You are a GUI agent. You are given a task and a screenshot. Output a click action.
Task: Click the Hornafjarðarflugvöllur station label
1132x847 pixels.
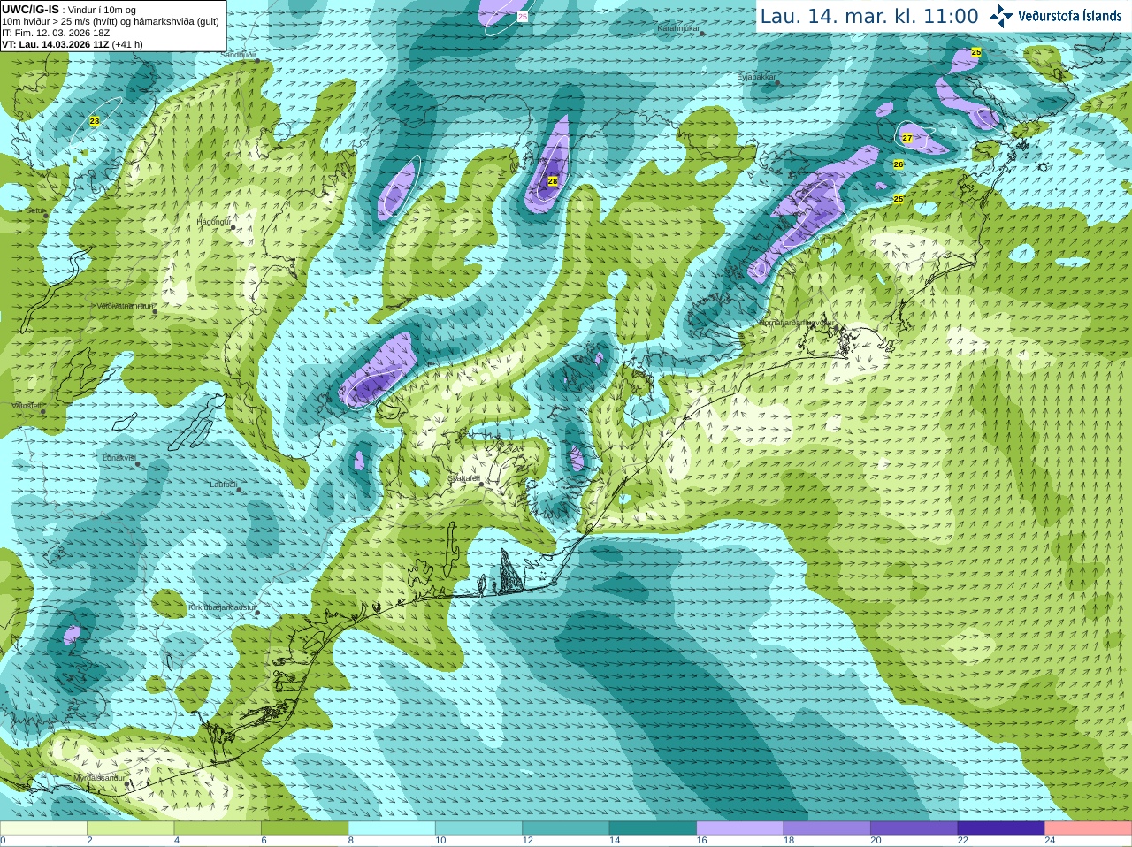pos(796,324)
